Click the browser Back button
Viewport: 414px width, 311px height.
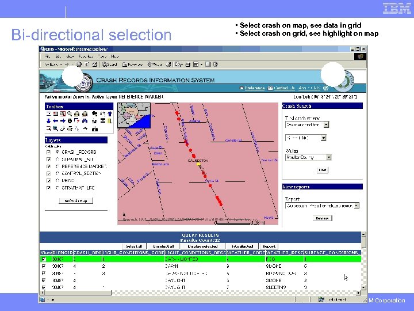(x=51, y=65)
